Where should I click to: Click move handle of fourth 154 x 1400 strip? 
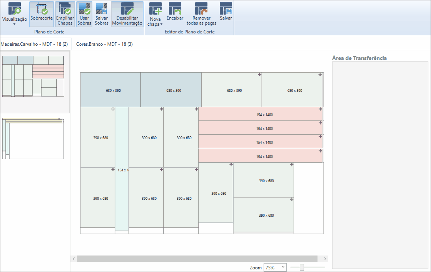320,151
